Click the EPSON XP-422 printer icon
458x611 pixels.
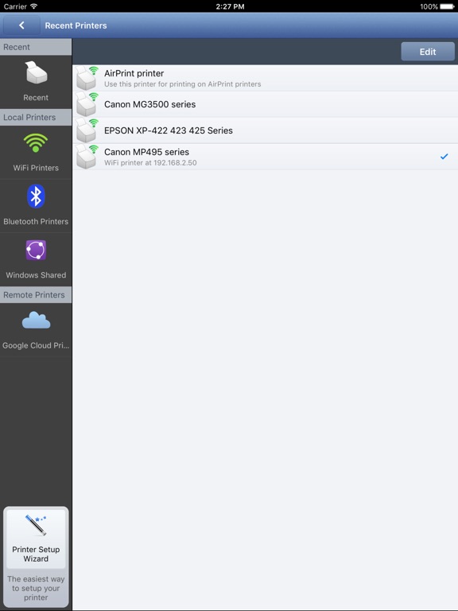[87, 130]
